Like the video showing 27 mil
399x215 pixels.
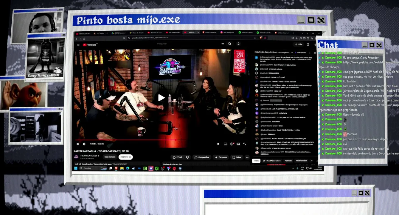click(177, 157)
